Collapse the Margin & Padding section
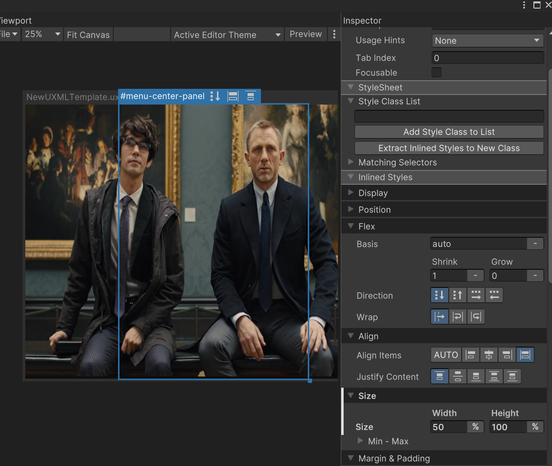 pos(351,458)
